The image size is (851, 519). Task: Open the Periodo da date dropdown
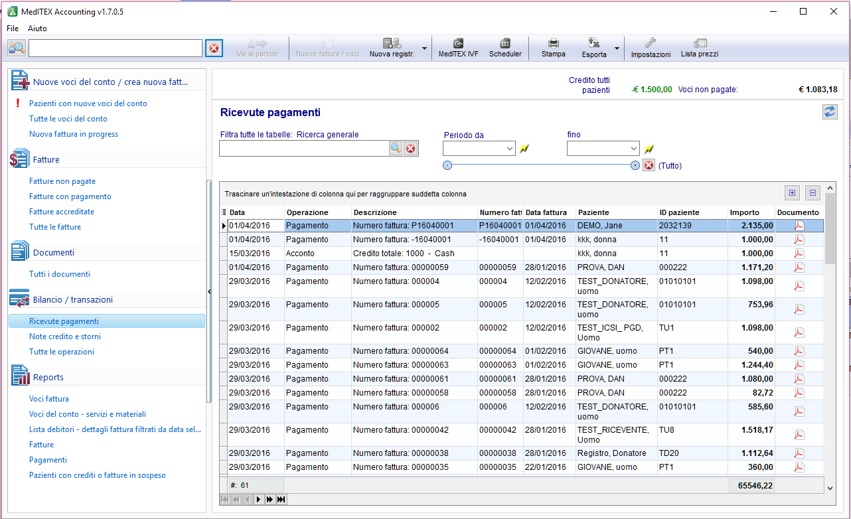point(510,149)
